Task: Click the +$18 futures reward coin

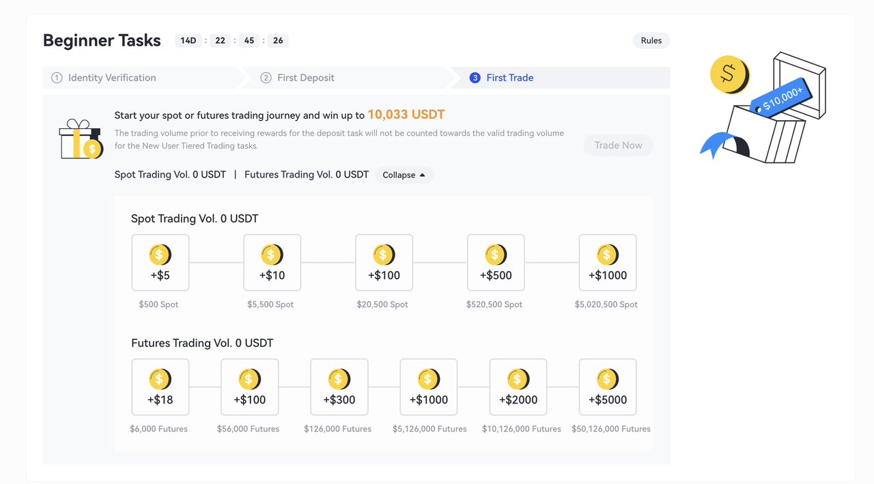Action: coord(160,379)
